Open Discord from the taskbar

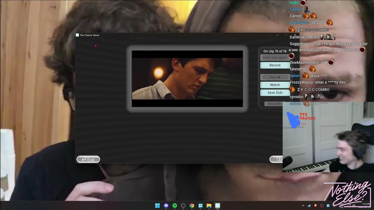click(166, 206)
